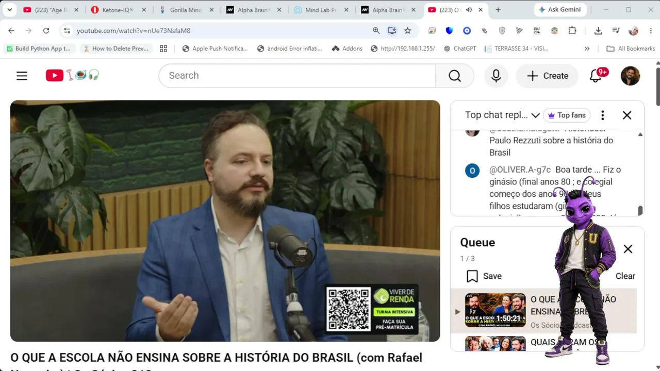Open the Apple Push Notifica bookmark
660x371 pixels.
pyautogui.click(x=215, y=48)
